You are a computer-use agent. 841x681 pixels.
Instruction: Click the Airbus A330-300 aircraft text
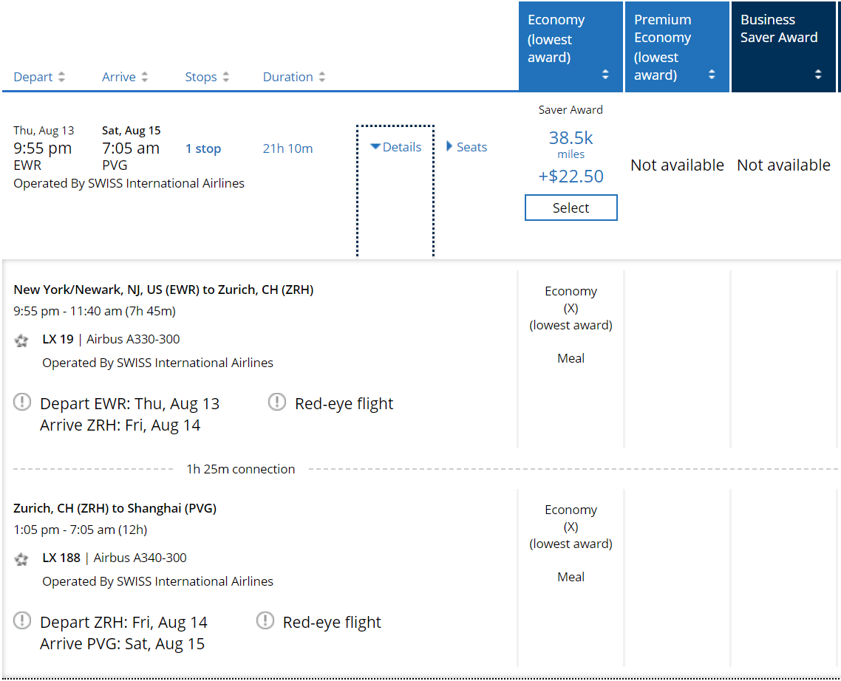(x=133, y=339)
